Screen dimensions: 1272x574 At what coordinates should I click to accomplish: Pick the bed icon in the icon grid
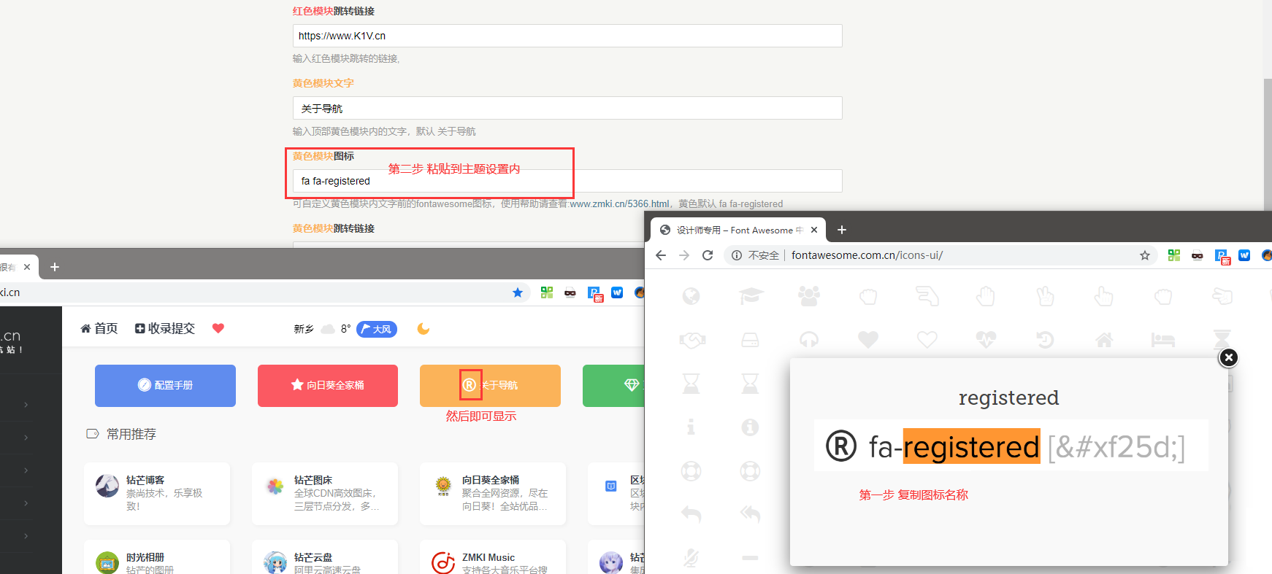tap(1162, 340)
